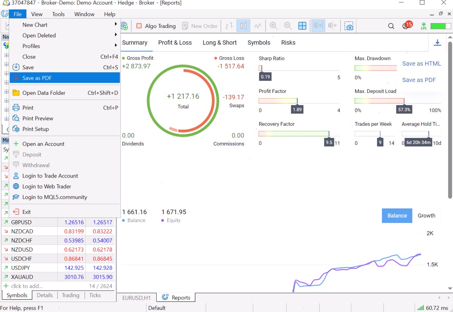Choose Login to MQL5.community

(65, 197)
